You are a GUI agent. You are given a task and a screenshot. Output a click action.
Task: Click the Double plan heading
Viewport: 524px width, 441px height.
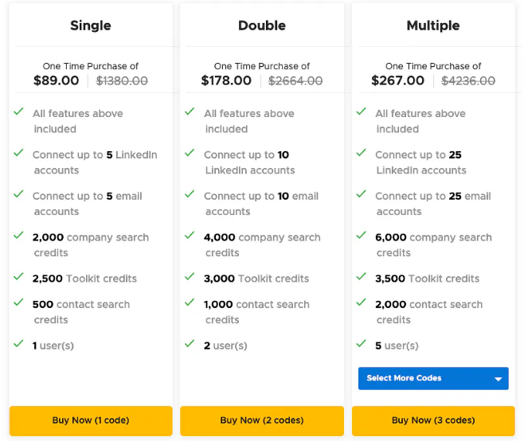point(262,25)
